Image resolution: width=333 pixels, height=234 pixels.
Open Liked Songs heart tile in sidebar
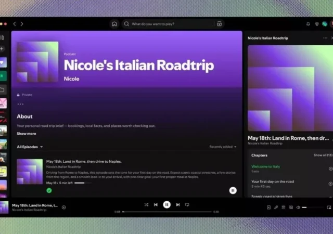click(x=3, y=62)
